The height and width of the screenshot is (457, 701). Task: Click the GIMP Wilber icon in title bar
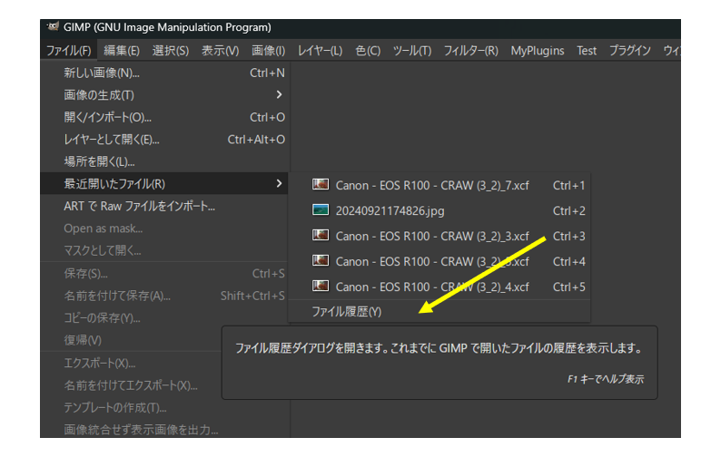coord(53,27)
